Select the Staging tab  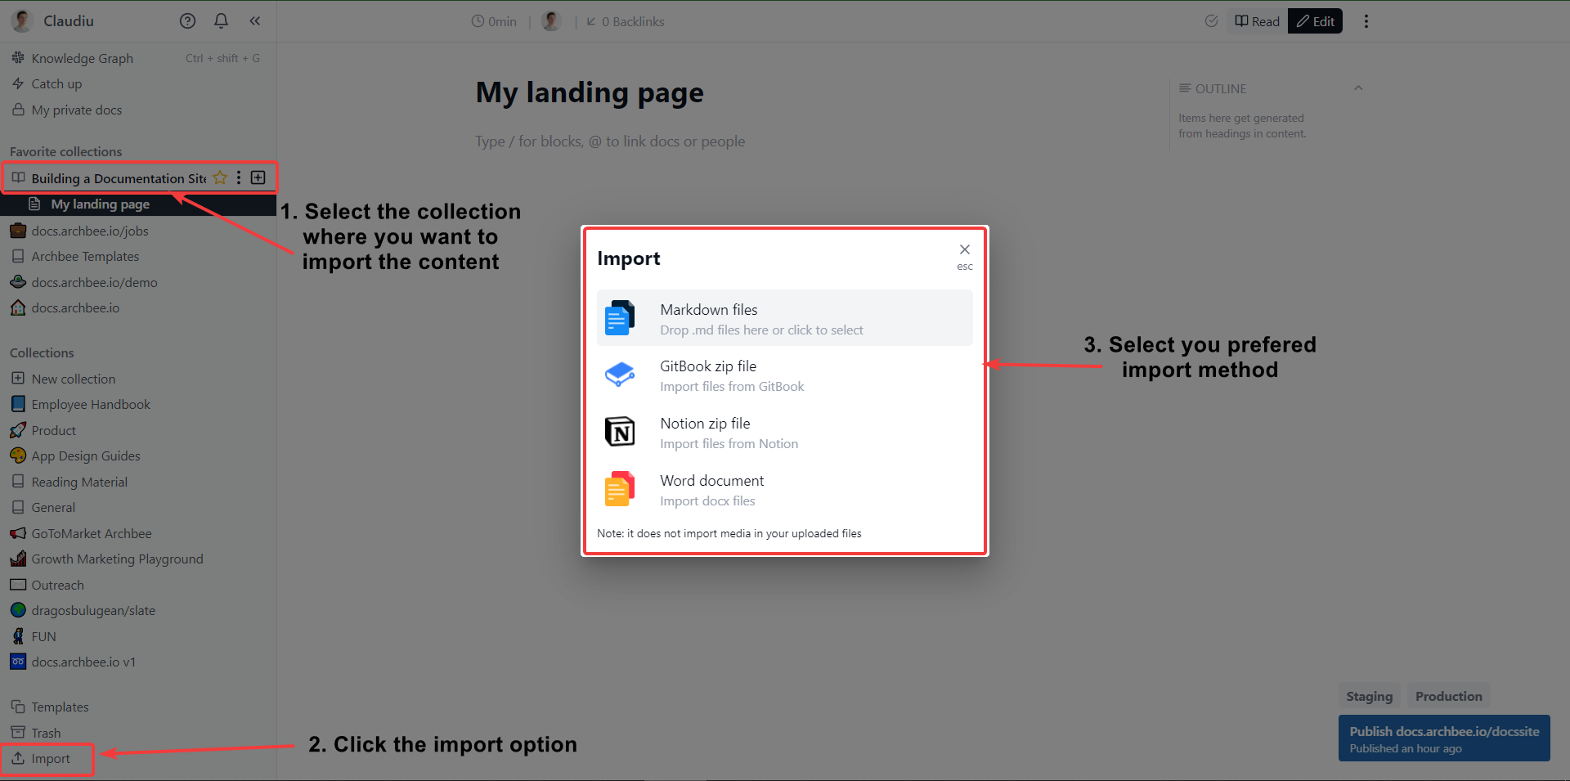[1369, 696]
